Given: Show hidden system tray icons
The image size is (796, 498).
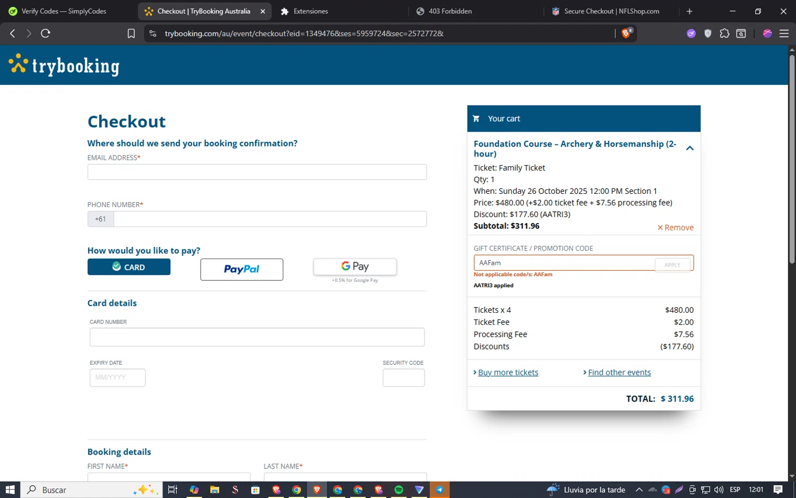Looking at the screenshot, I should click(639, 490).
